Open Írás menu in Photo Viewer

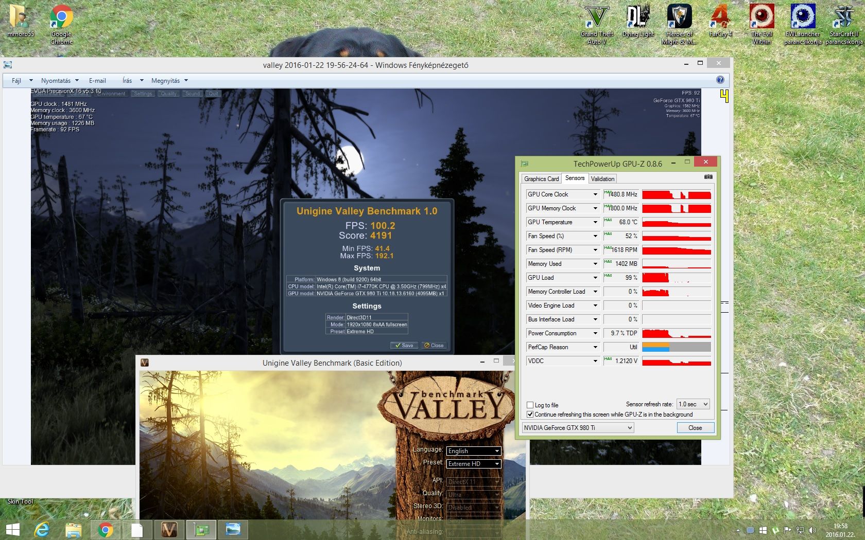133,81
